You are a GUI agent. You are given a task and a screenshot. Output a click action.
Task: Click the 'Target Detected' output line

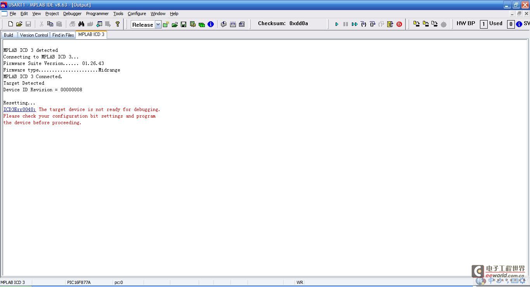click(x=24, y=83)
